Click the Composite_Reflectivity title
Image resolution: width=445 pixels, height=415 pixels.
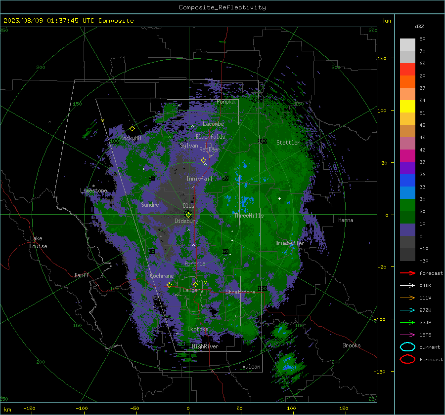click(x=222, y=7)
